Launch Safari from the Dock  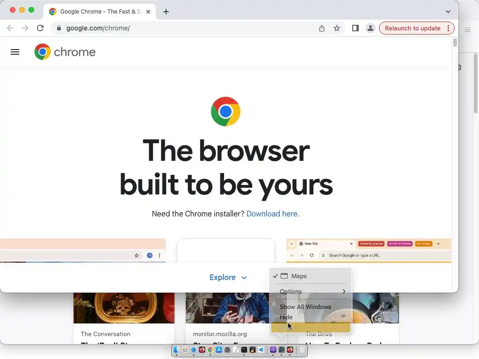tap(194, 350)
